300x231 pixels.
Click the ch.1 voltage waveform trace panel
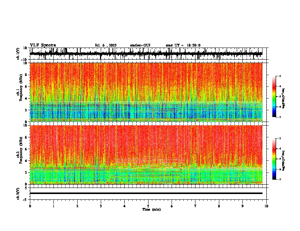click(x=148, y=54)
